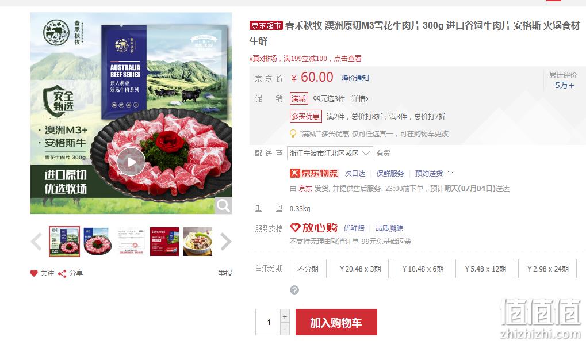Click the 降价通知 price alert link
586x344 pixels.
[355, 78]
